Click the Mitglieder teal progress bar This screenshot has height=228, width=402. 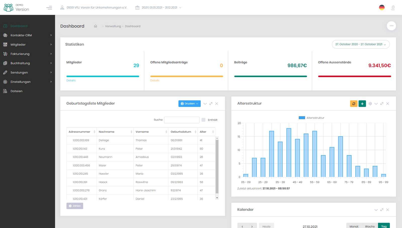click(103, 76)
